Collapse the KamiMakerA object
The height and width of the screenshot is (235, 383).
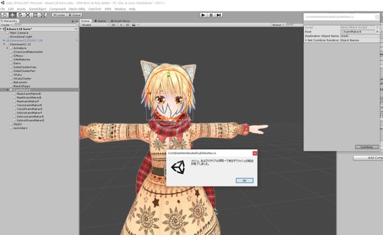(7, 90)
